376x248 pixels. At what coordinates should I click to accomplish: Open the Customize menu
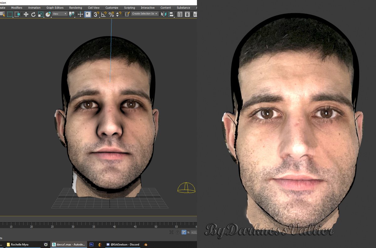point(112,7)
